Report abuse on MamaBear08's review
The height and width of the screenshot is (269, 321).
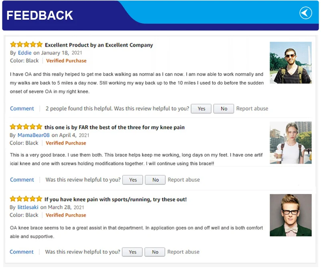tap(183, 180)
